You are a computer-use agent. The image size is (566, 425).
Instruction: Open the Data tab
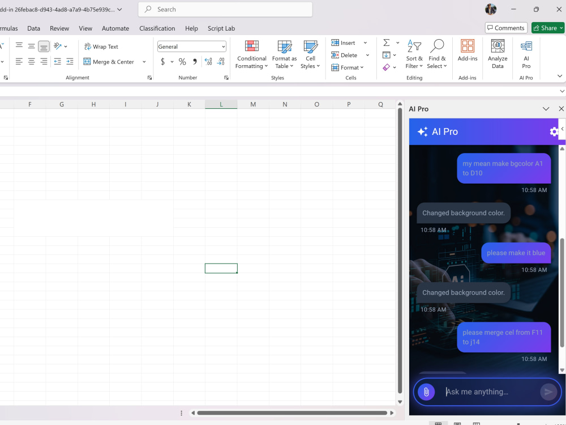pyautogui.click(x=33, y=28)
